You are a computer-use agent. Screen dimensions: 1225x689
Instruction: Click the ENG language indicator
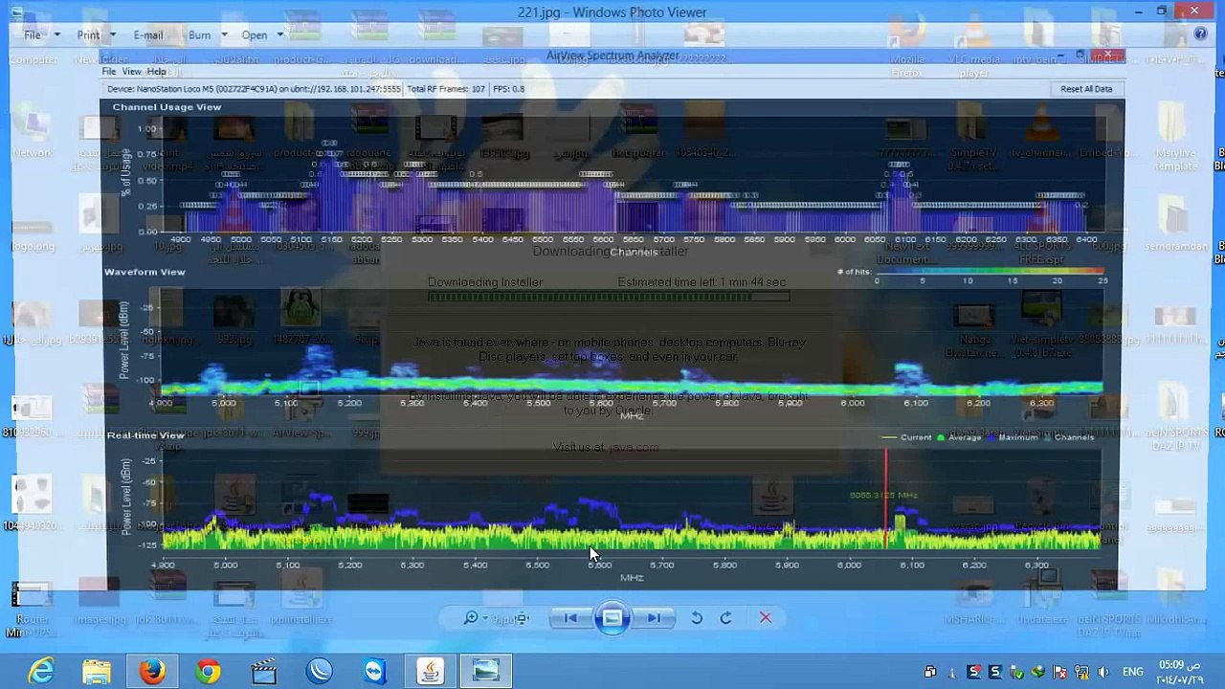click(x=1132, y=672)
